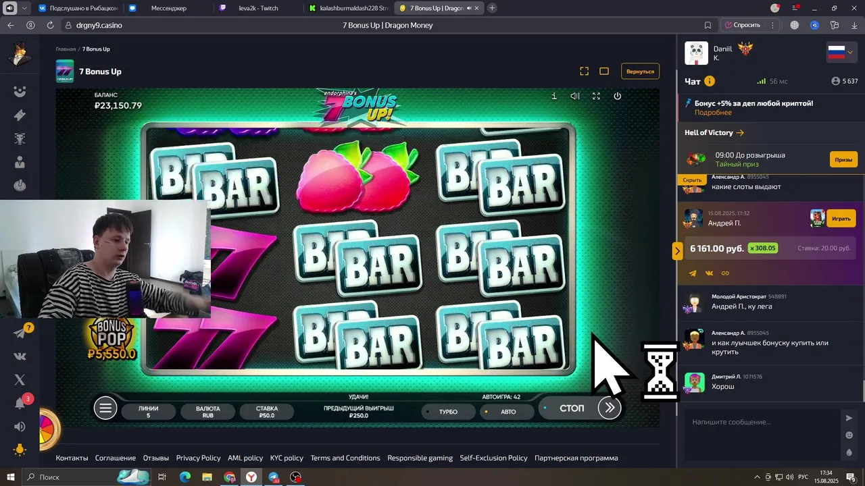Open Подробнее bonus link

(x=713, y=113)
